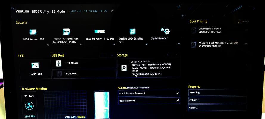Image resolution: width=265 pixels, height=119 pixels.
Task: Click the Colum1 property field
Action: click(x=218, y=100)
